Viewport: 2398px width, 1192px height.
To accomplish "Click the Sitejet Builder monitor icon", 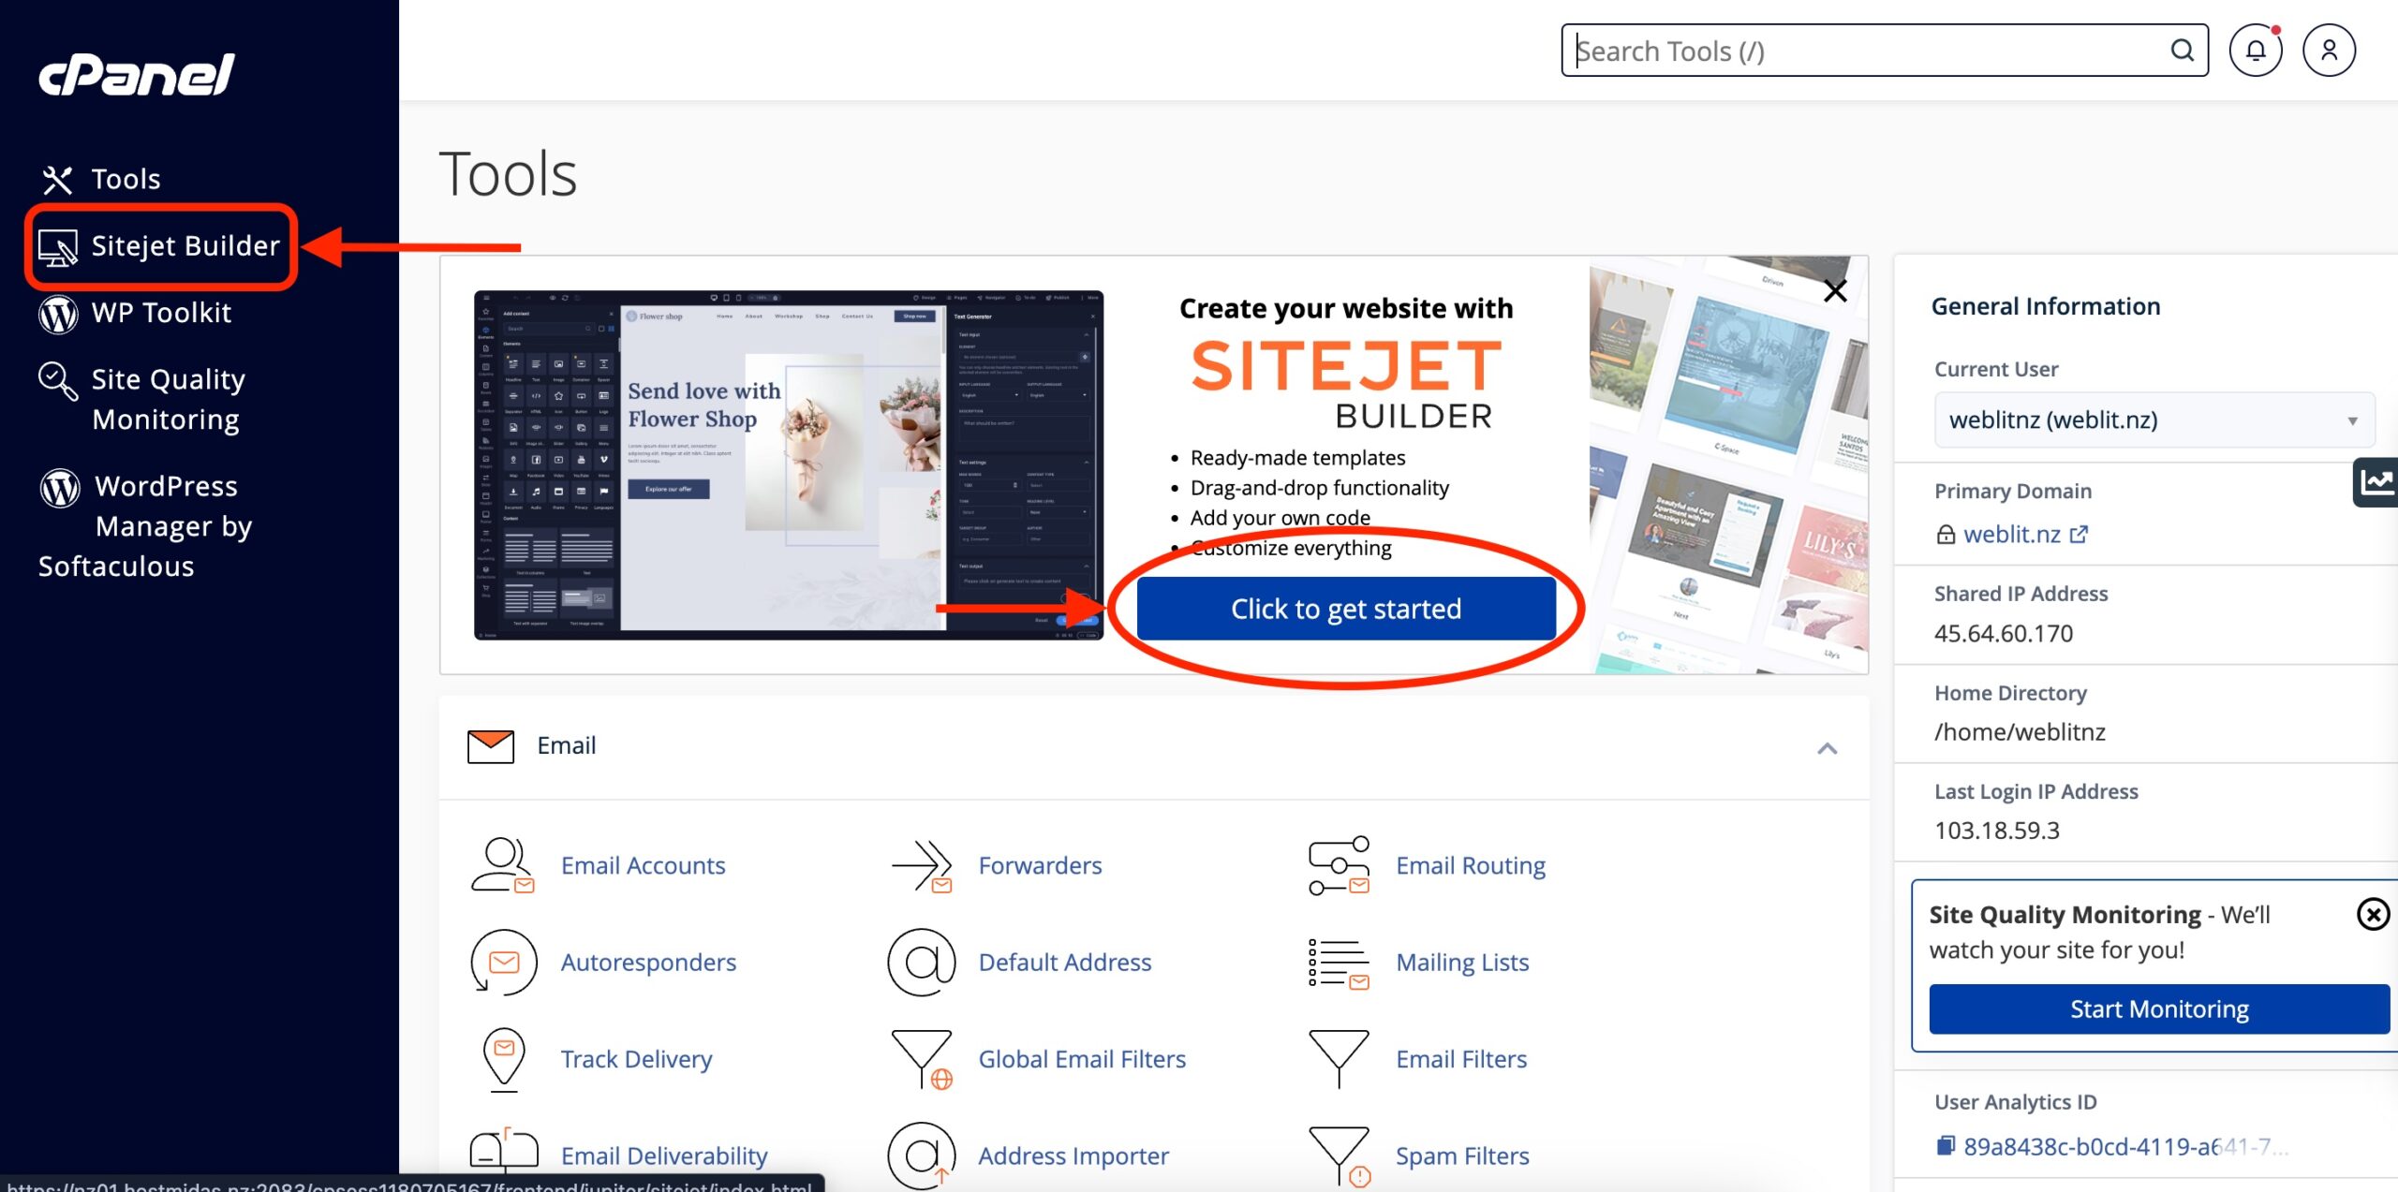I will [58, 247].
